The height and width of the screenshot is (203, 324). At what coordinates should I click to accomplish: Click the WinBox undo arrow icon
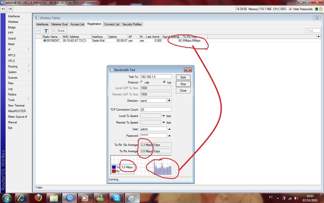click(3, 9)
